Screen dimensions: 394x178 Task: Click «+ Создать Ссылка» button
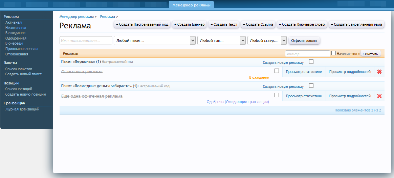(x=258, y=25)
